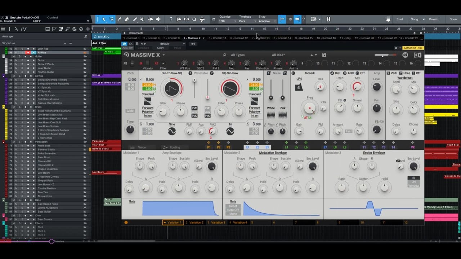
Task: Select Bi mode in Exciter Envelope
Action: tap(413, 178)
